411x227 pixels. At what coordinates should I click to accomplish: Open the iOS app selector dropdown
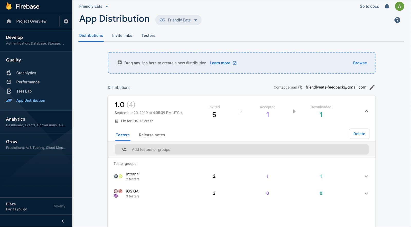178,20
